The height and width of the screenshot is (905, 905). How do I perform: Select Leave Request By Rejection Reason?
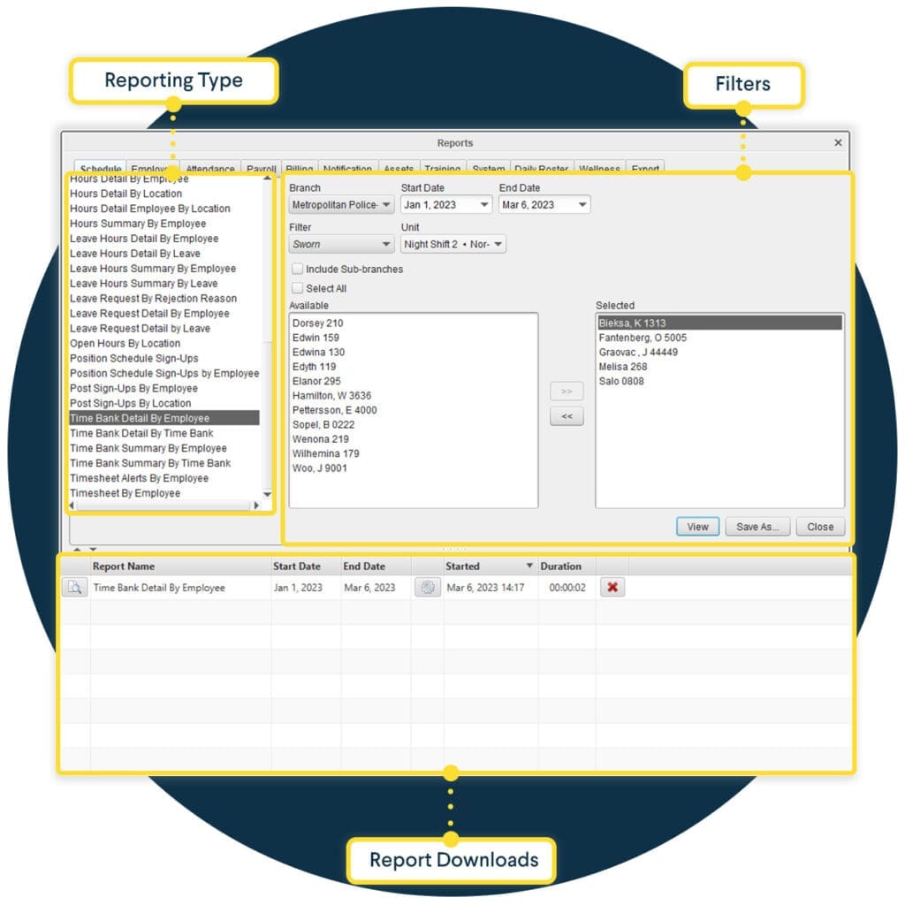click(x=154, y=299)
